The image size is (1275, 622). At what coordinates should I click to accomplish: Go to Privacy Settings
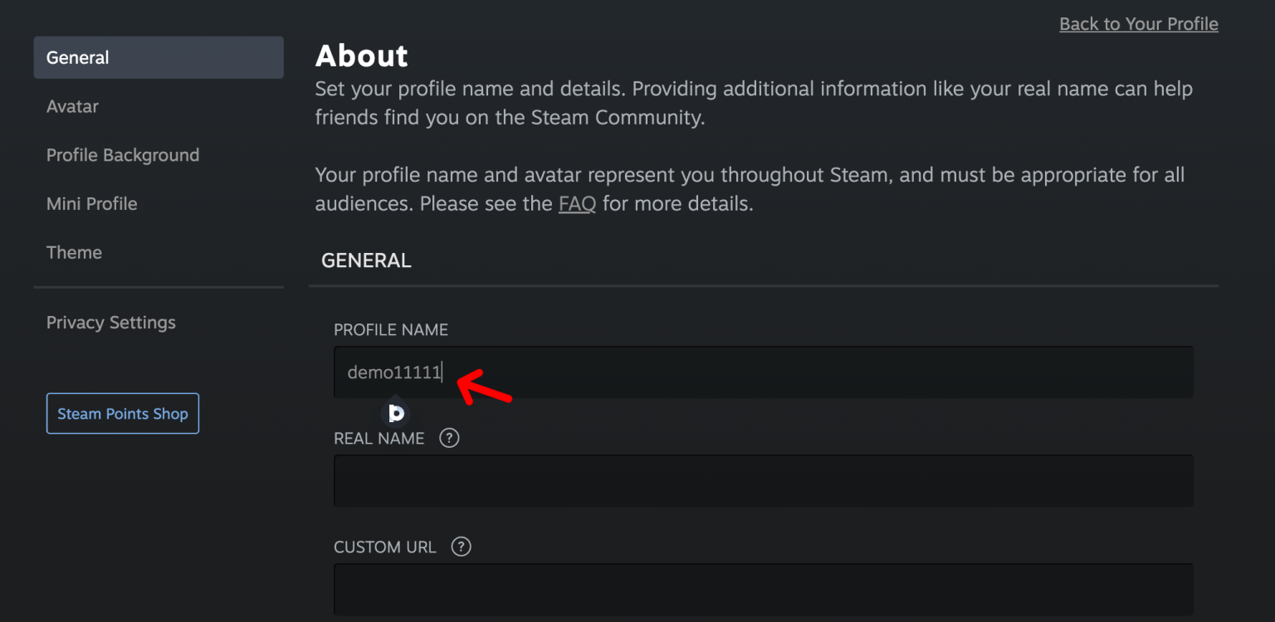(110, 323)
